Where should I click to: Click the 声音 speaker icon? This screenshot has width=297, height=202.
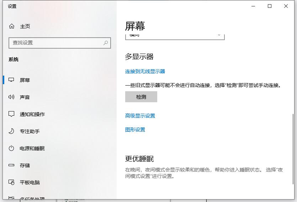pyautogui.click(x=11, y=97)
